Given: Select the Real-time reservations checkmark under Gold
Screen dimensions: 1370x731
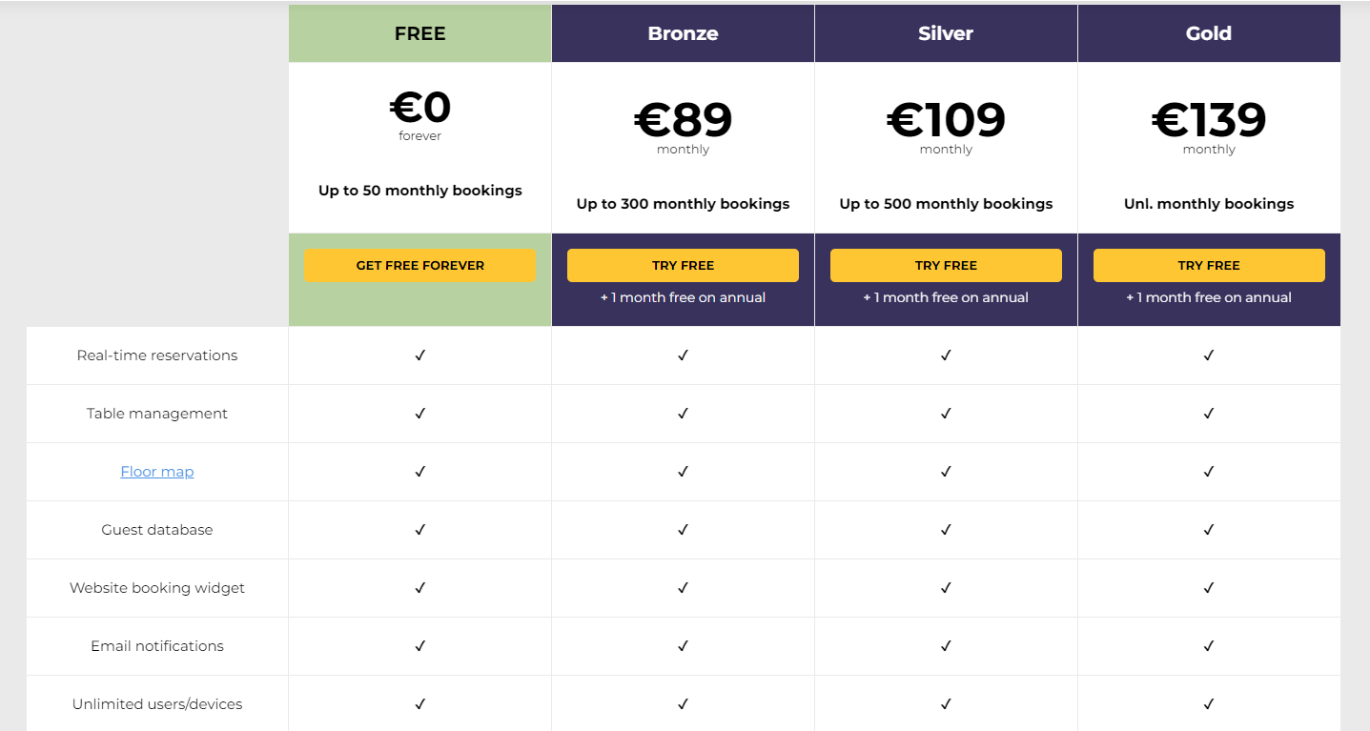Looking at the screenshot, I should (1208, 355).
